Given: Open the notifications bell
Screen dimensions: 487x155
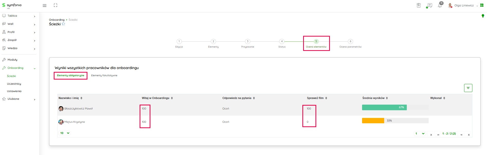Looking at the screenshot, I should (x=440, y=5).
